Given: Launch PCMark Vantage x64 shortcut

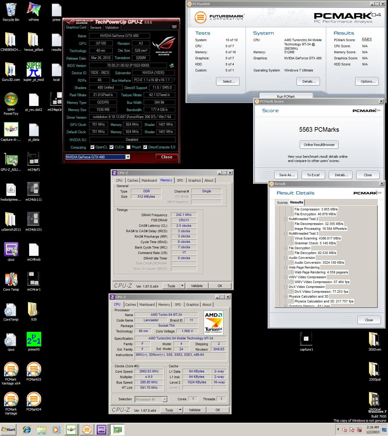Looking at the screenshot, I should [11, 374].
